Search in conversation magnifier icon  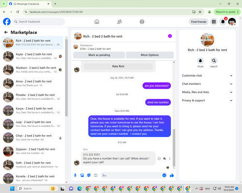214,61
